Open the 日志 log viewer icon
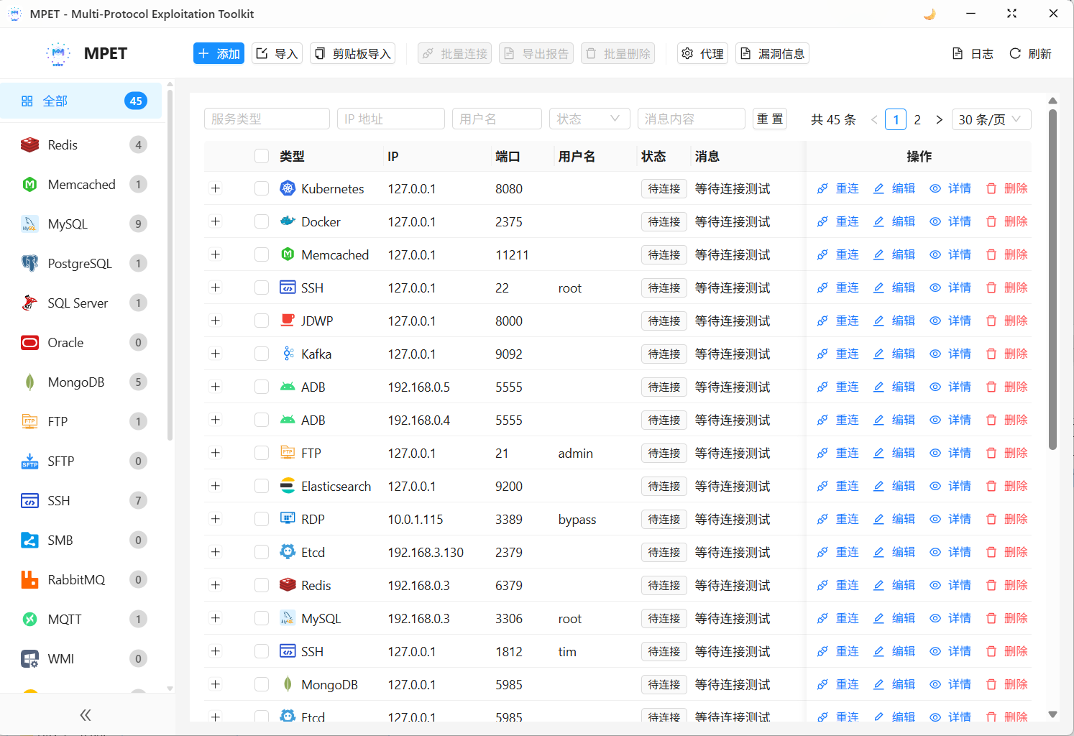This screenshot has width=1074, height=736. tap(958, 52)
